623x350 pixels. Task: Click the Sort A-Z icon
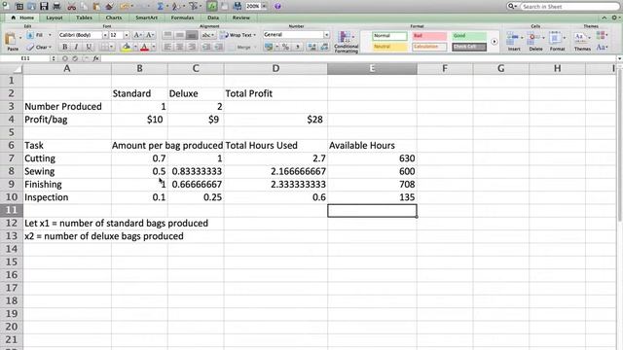coord(175,7)
